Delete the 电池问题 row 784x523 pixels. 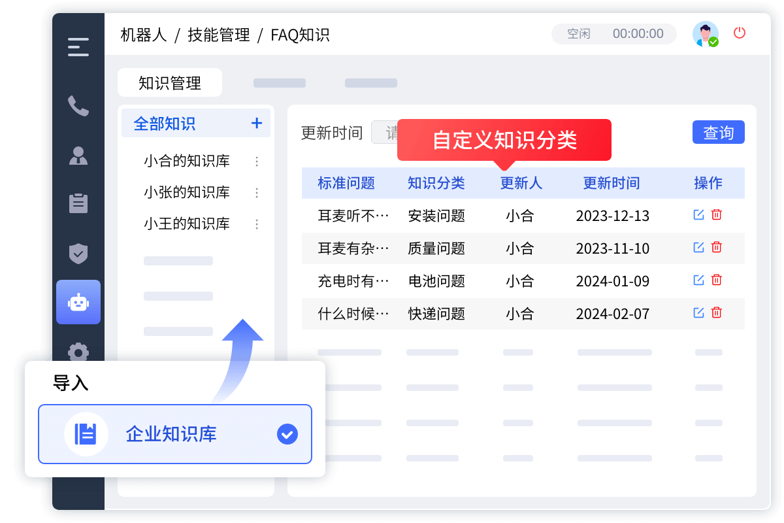tap(717, 280)
